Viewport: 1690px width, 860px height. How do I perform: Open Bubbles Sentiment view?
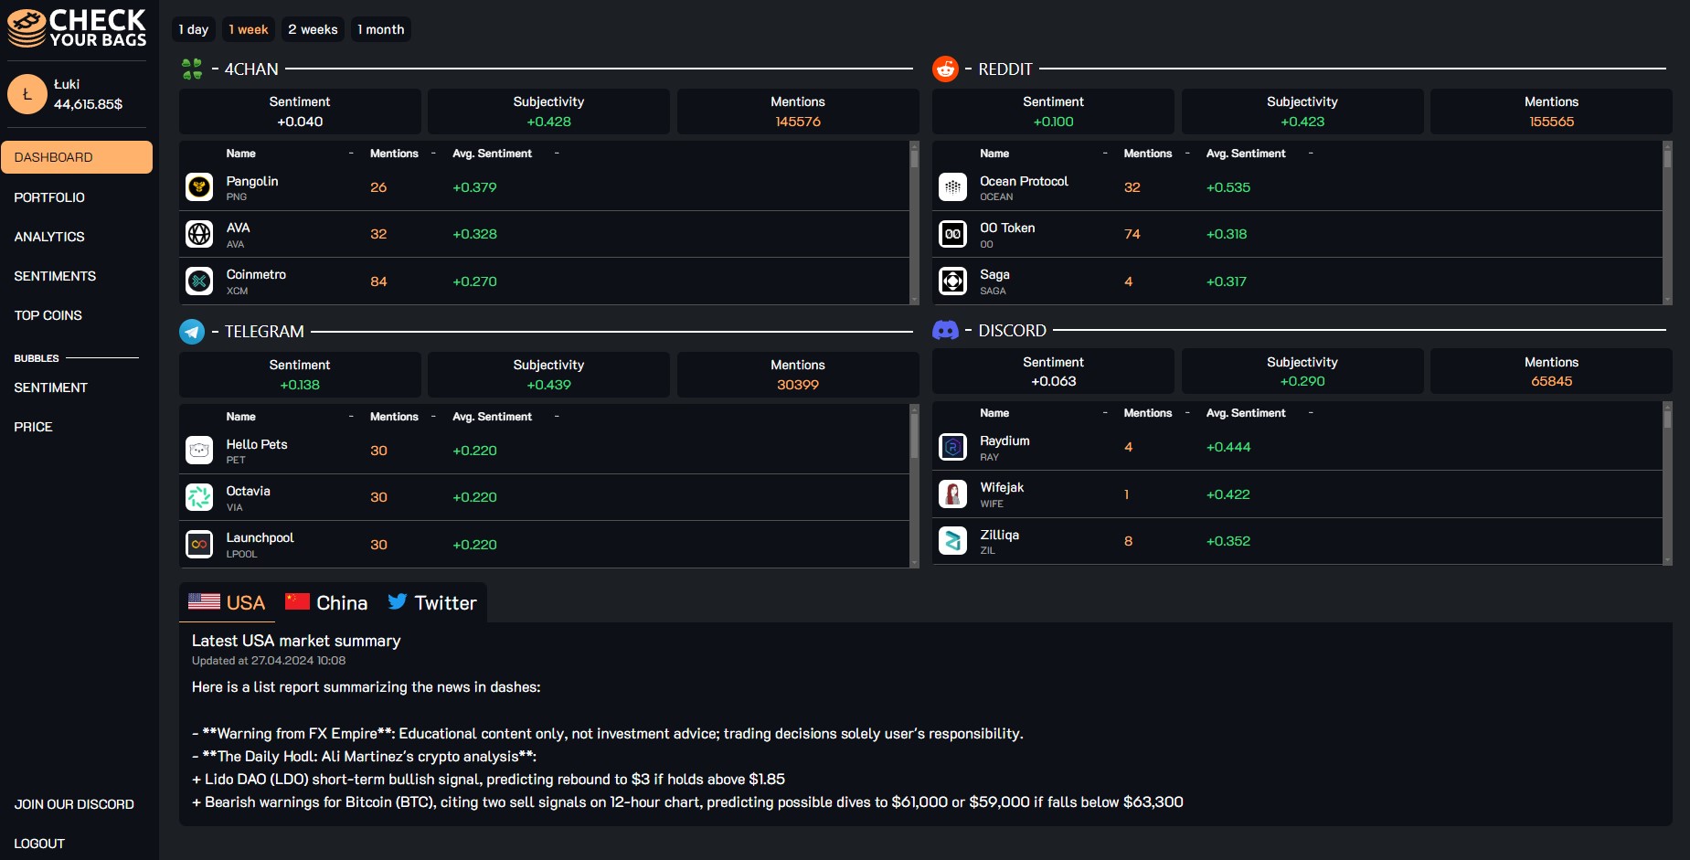[x=50, y=388]
